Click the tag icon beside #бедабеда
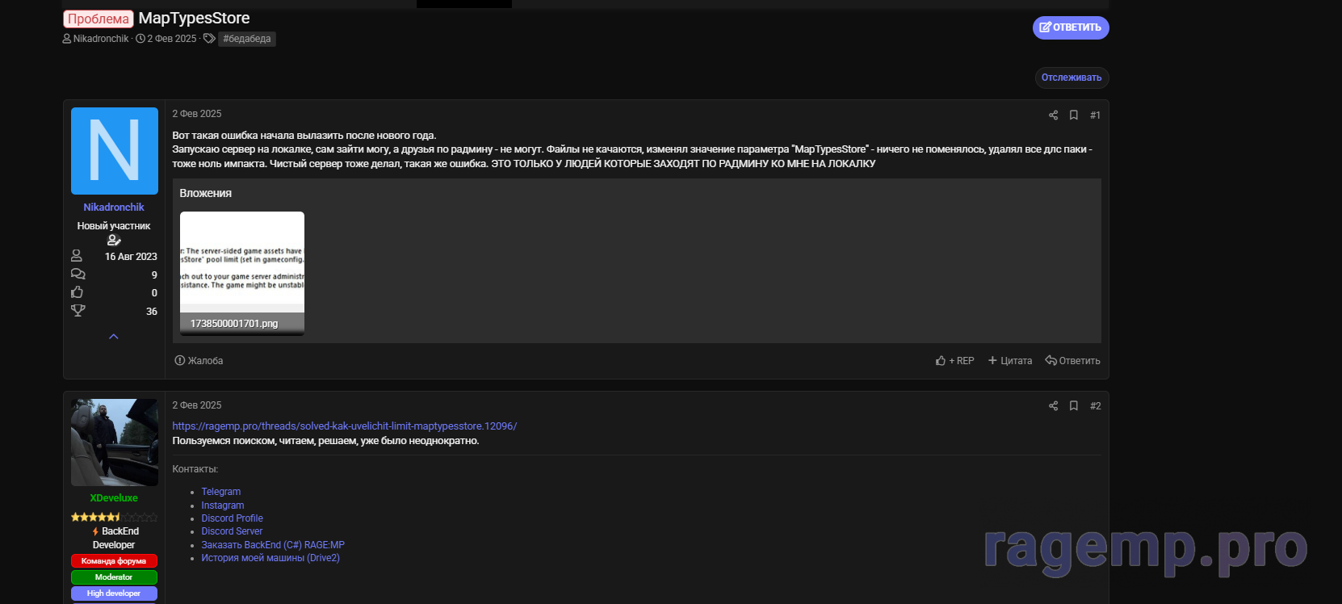Image resolution: width=1342 pixels, height=604 pixels. (x=209, y=39)
